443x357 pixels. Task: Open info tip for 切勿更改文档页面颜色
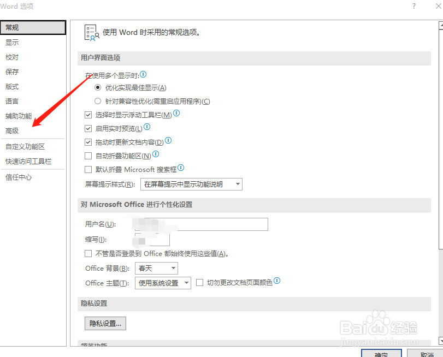pos(277,281)
